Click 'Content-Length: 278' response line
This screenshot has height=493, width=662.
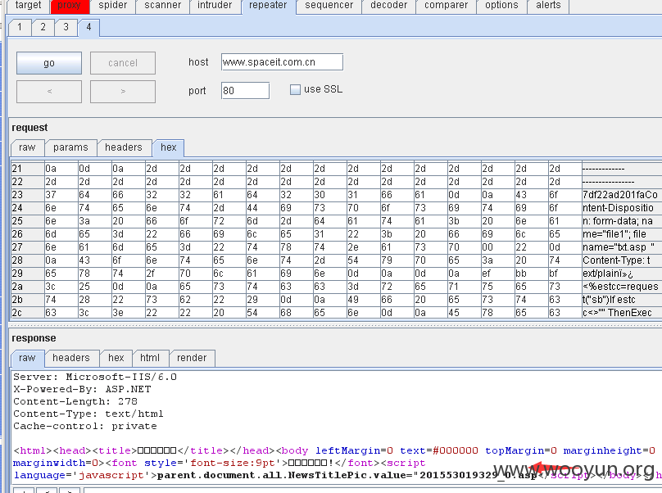[75, 401]
